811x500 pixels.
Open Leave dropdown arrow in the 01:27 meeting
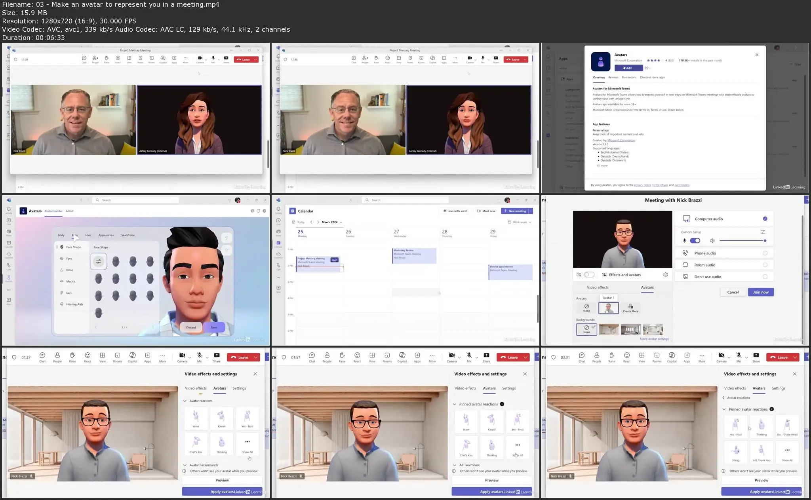pos(256,357)
